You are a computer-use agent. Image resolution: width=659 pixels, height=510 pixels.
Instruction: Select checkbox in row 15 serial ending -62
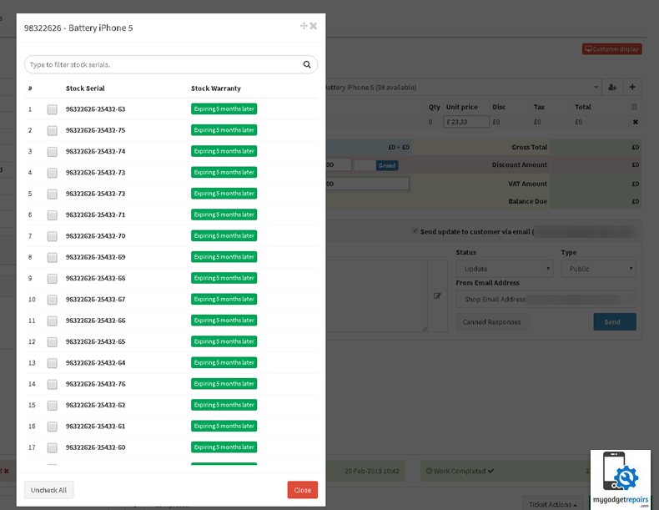pos(52,406)
